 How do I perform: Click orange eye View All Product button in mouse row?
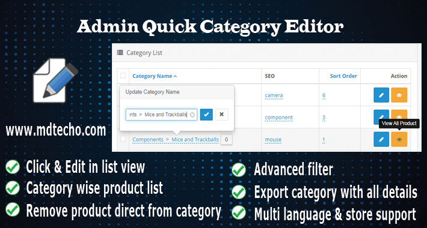(x=399, y=139)
